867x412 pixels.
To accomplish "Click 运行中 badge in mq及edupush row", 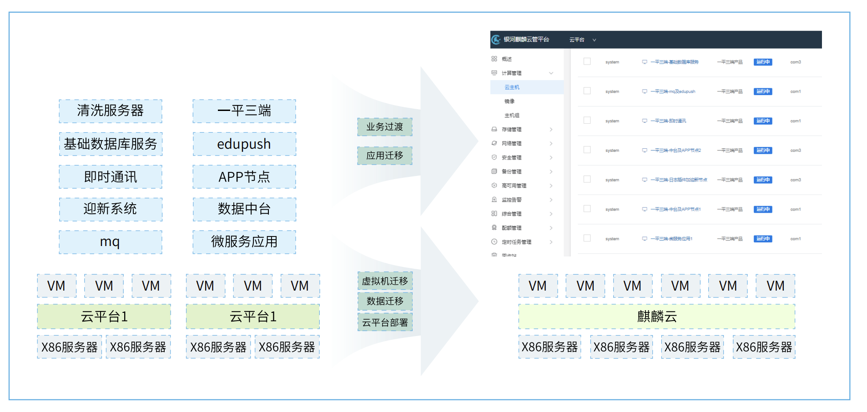I will click(763, 91).
